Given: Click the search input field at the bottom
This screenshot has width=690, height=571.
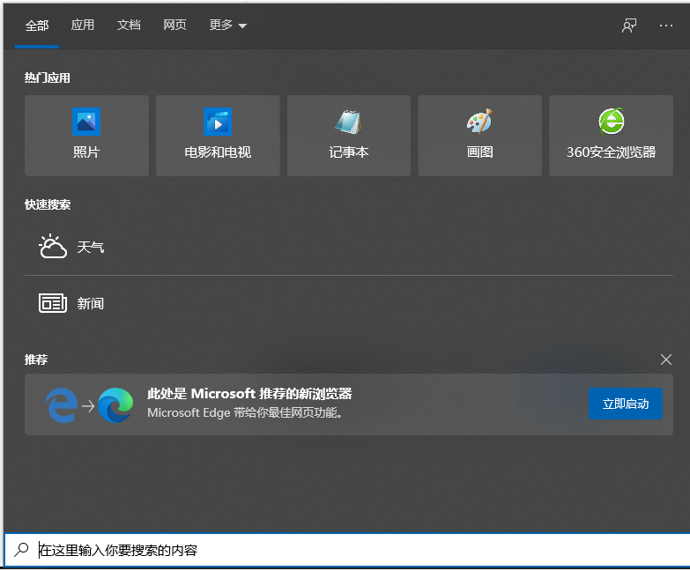Looking at the screenshot, I should tap(352, 551).
